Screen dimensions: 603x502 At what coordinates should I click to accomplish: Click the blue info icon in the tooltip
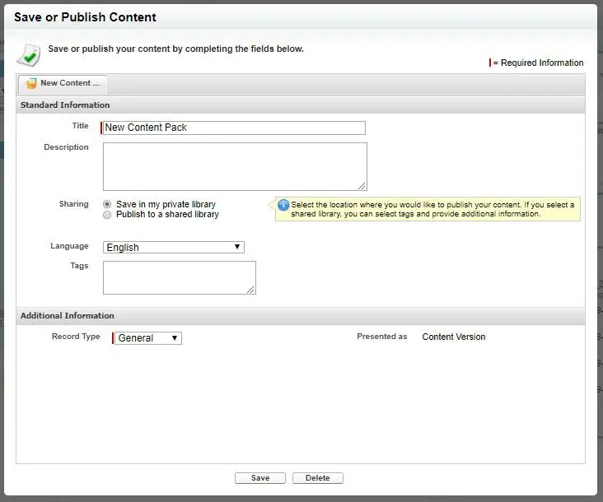click(x=283, y=205)
